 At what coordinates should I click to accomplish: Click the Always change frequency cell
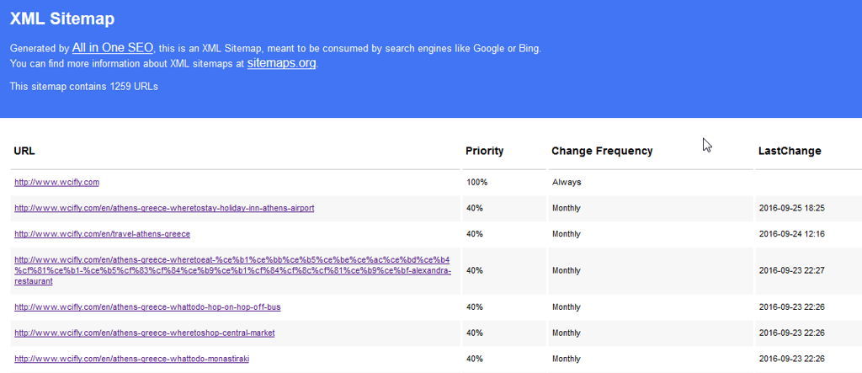(x=567, y=182)
